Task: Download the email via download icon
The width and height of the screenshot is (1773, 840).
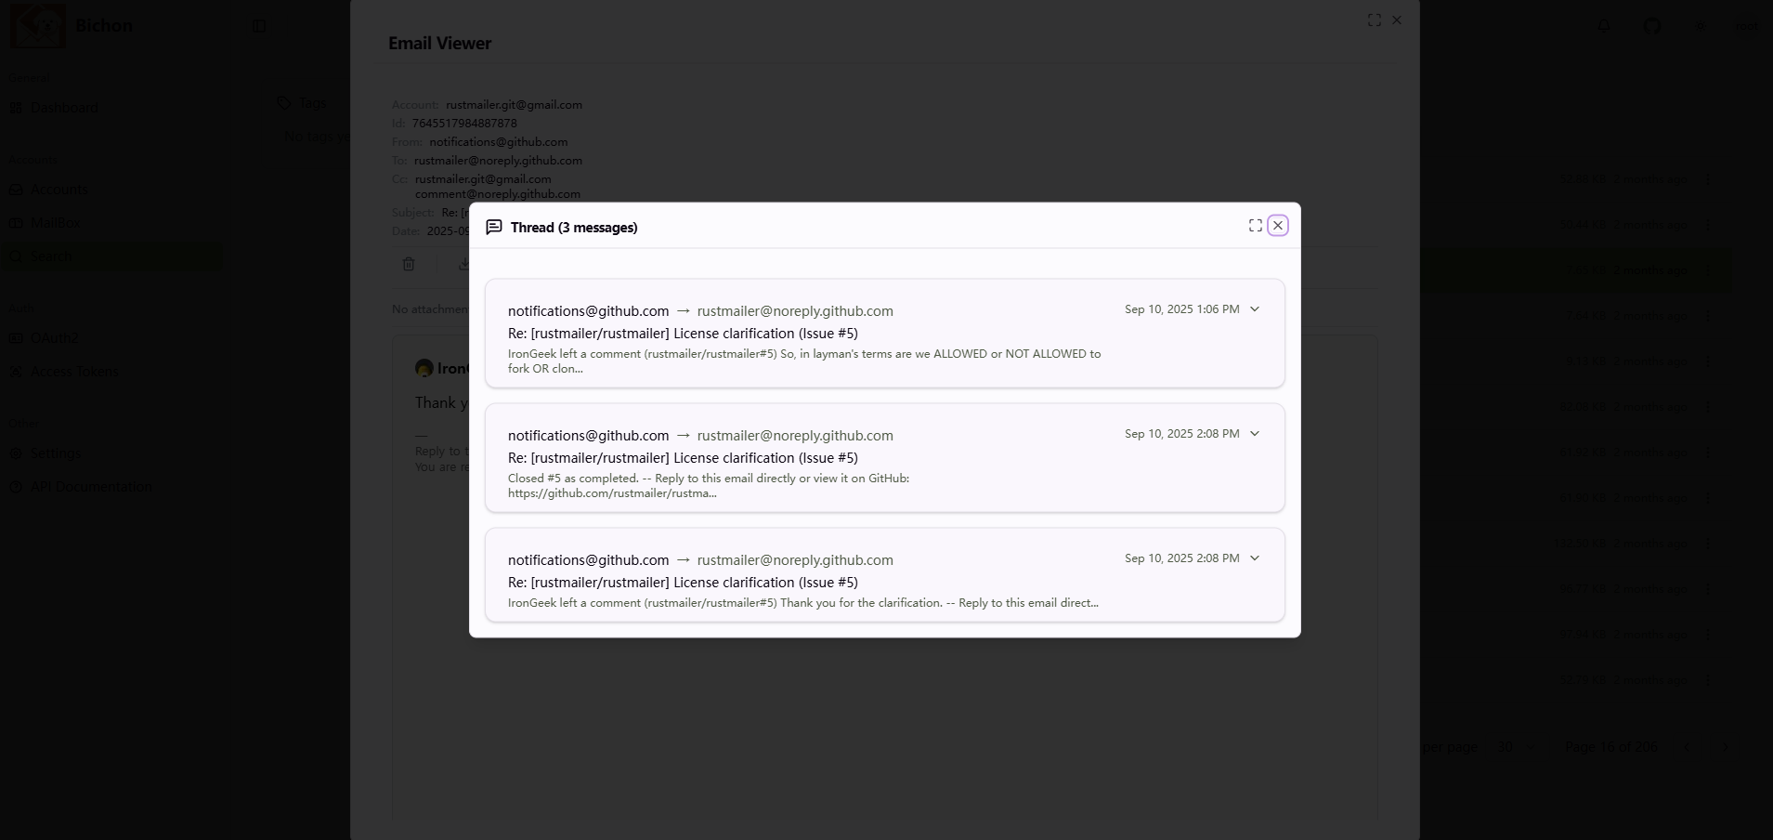Action: click(464, 264)
